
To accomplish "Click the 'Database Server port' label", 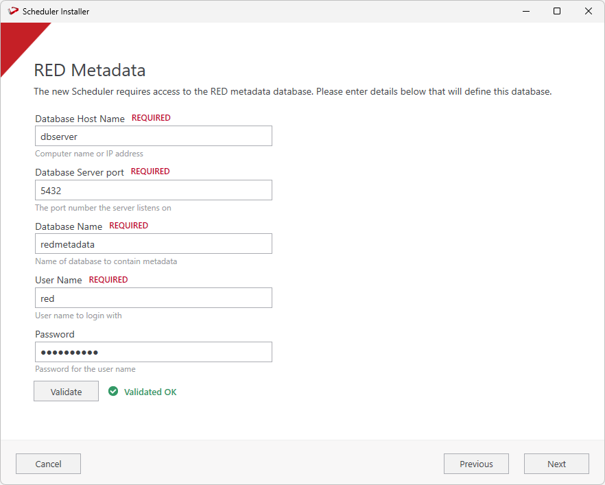I will tap(80, 172).
